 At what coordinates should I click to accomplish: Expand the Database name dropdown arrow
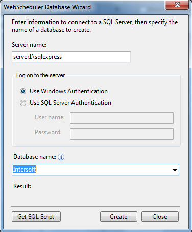pyautogui.click(x=175, y=170)
